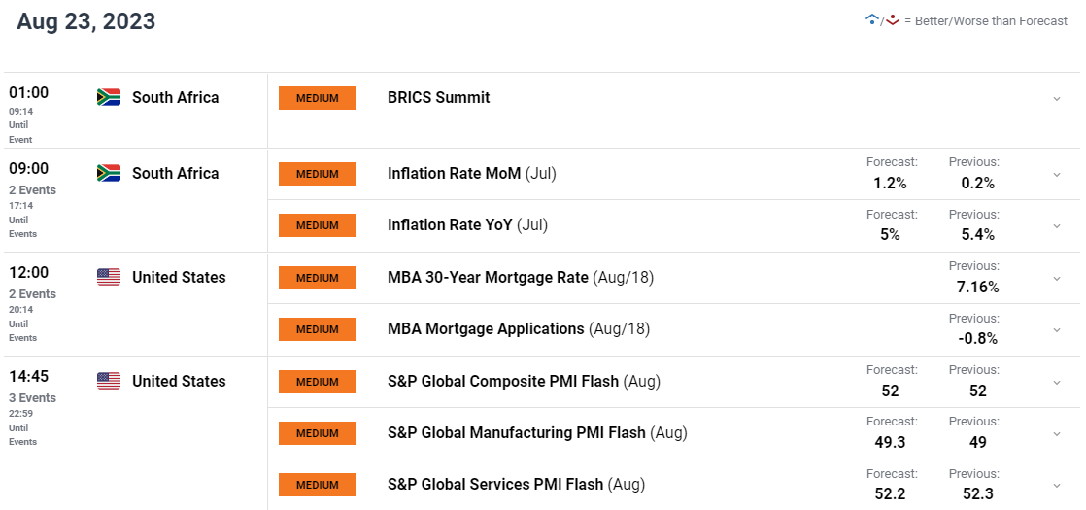Open the MBA Mortgage Applications event

click(x=486, y=328)
